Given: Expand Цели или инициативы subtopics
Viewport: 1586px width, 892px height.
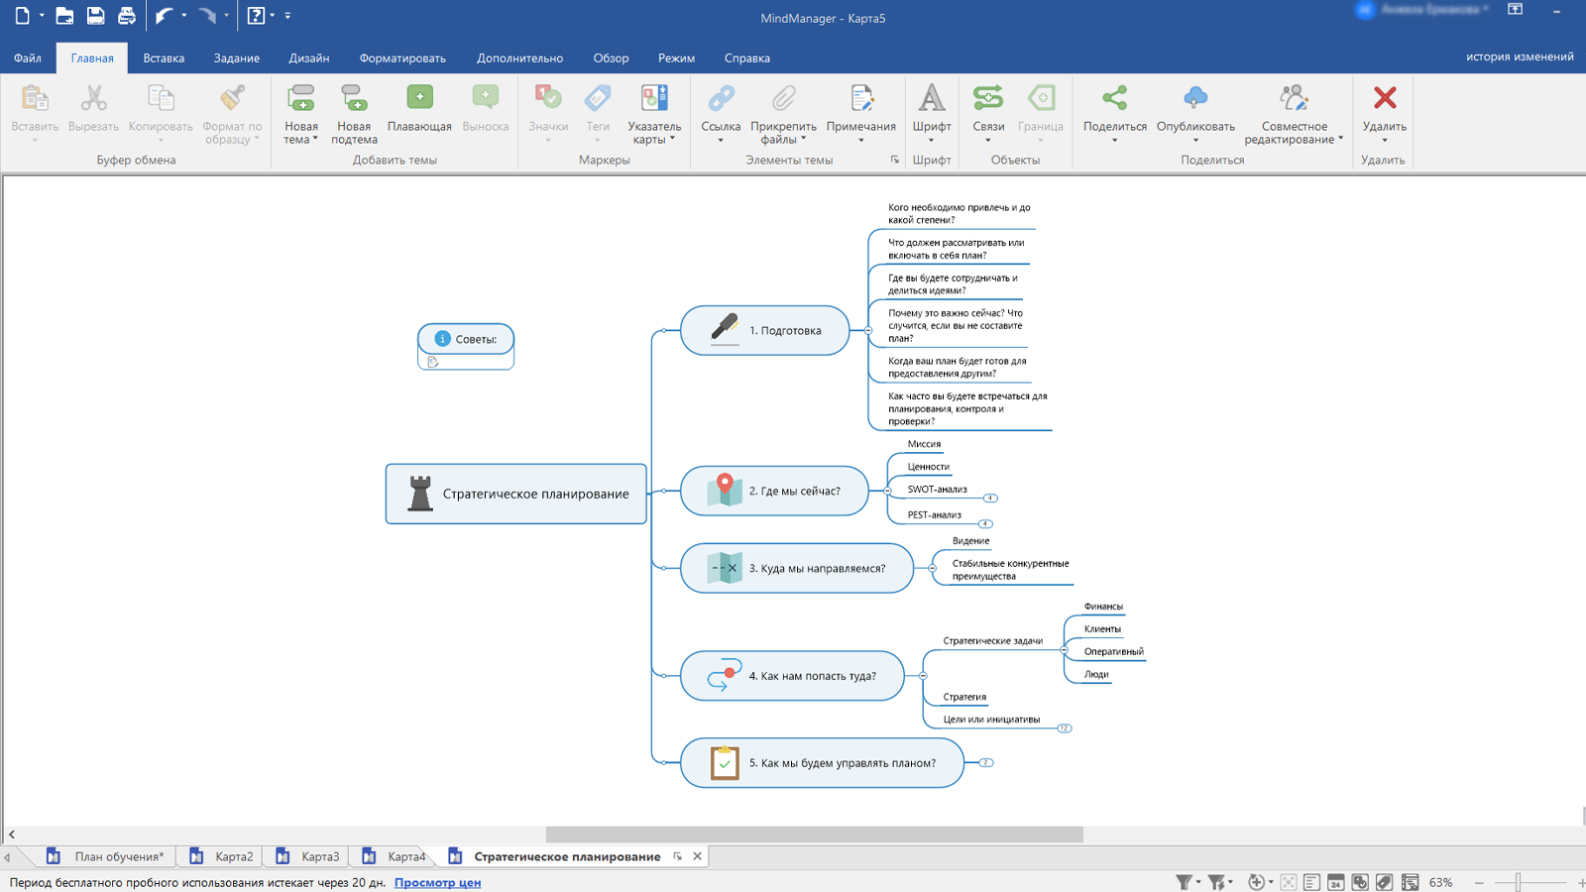Looking at the screenshot, I should (x=1065, y=728).
